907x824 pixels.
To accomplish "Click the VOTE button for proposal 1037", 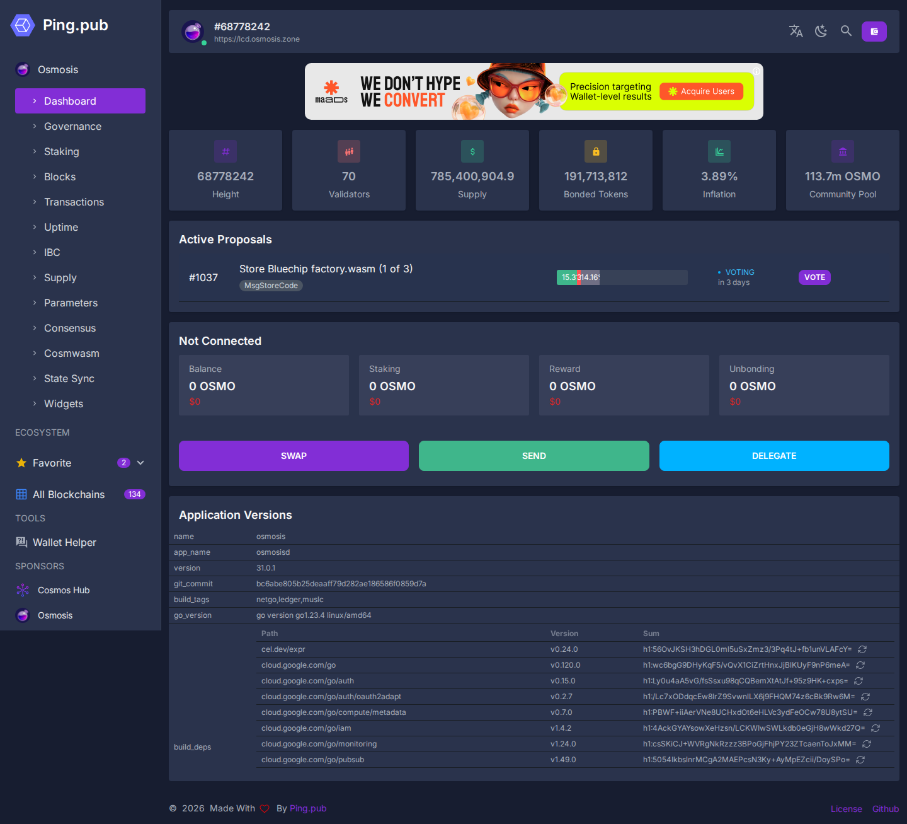I will click(x=814, y=277).
